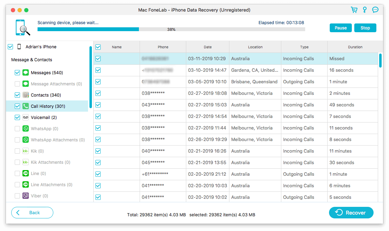Uncheck the select-all checkbox in table header
This screenshot has width=389, height=231.
point(98,47)
